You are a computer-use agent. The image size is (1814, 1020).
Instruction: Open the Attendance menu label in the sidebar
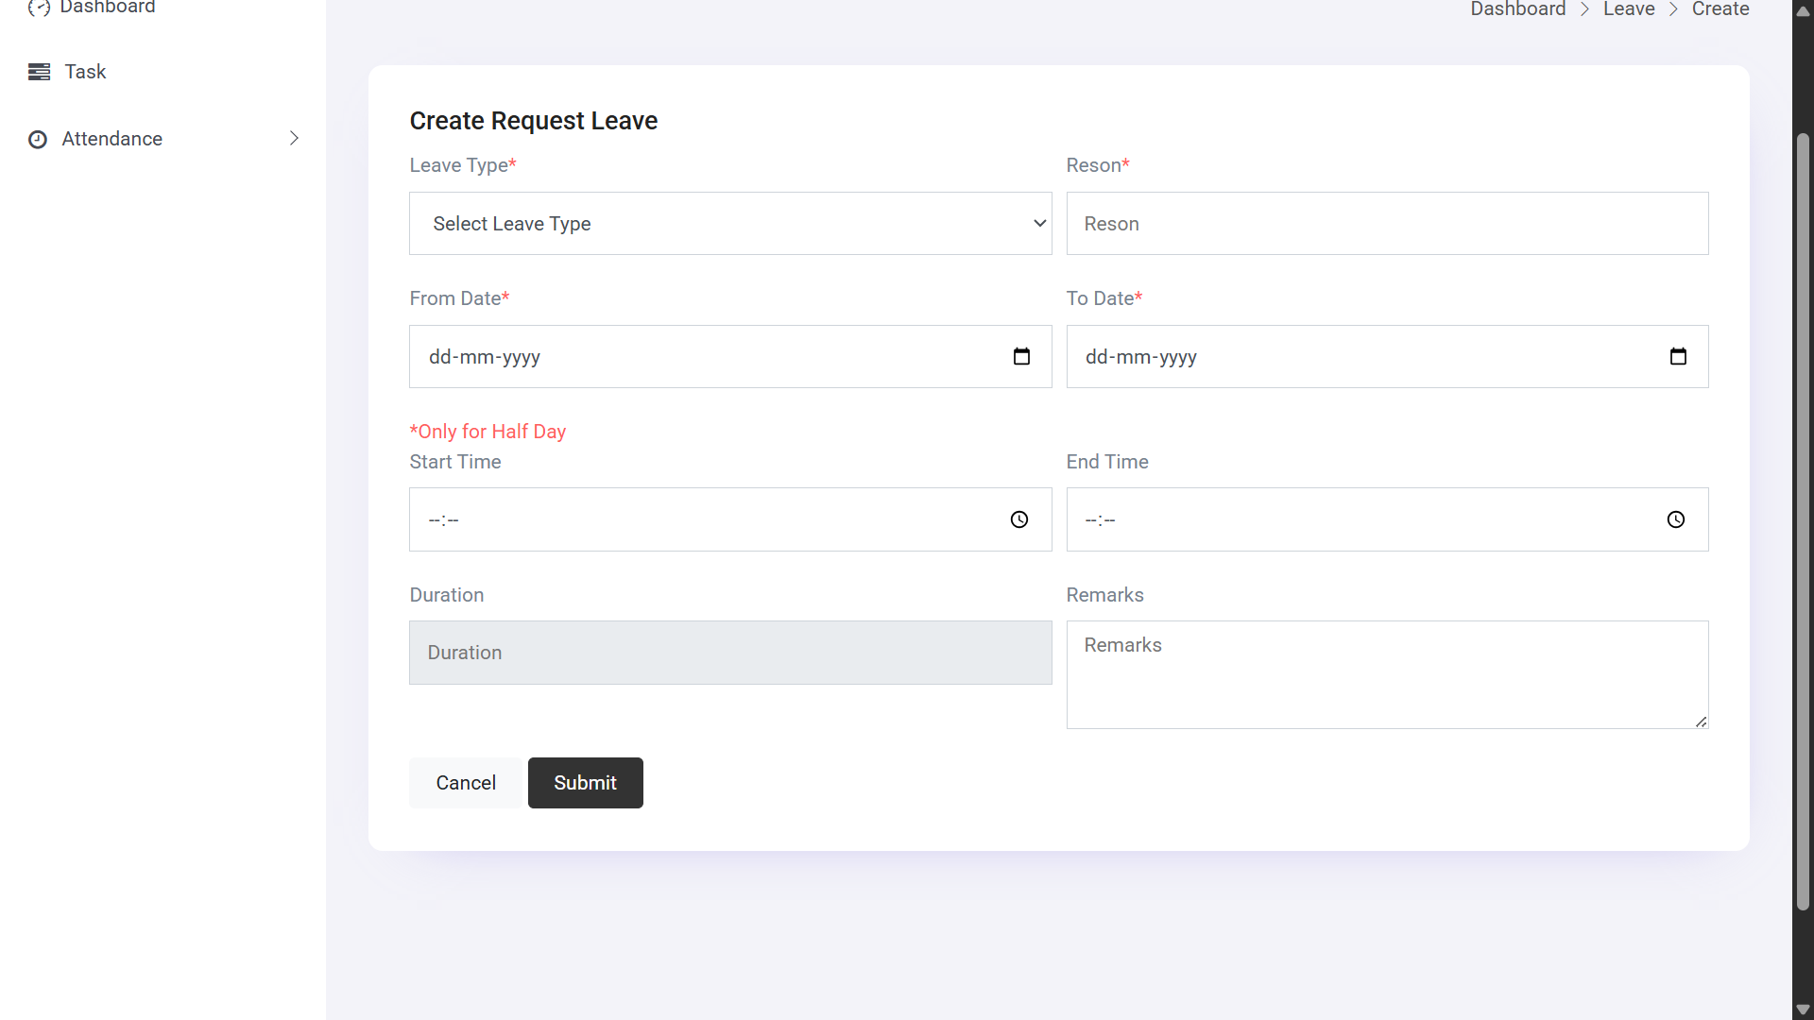pyautogui.click(x=112, y=139)
